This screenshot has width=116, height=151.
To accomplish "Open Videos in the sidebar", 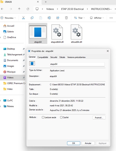I will pos(13,77).
